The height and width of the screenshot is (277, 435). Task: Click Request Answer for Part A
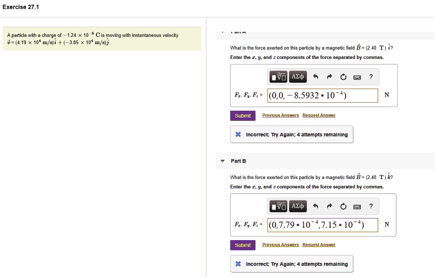(x=319, y=115)
